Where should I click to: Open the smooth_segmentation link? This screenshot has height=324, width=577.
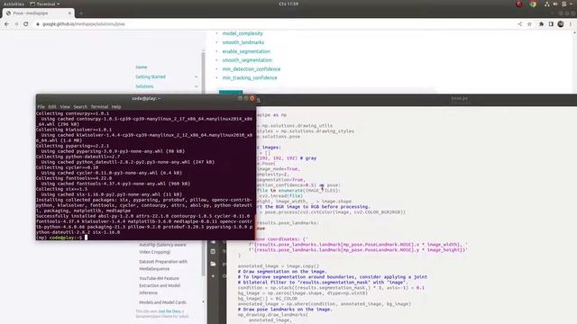tap(247, 60)
